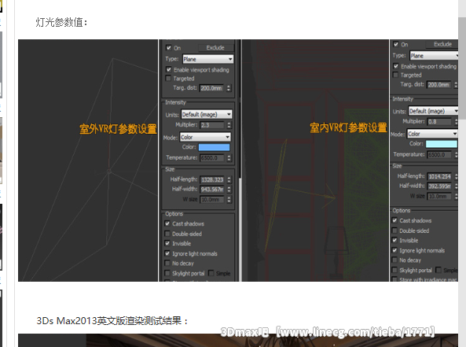The image size is (466, 347).
Task: Enable Skylight portal in the indoor (室内) light panel
Action: 394,270
